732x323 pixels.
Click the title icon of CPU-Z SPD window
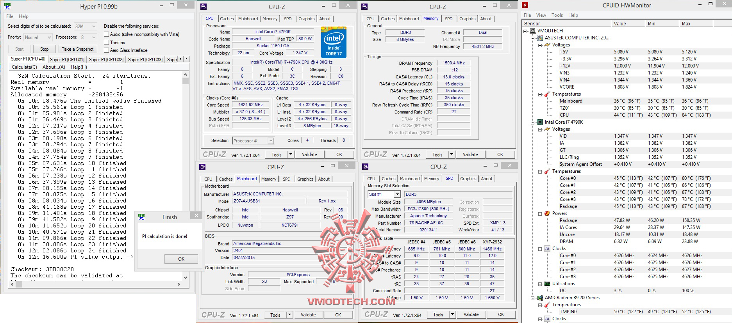click(365, 167)
